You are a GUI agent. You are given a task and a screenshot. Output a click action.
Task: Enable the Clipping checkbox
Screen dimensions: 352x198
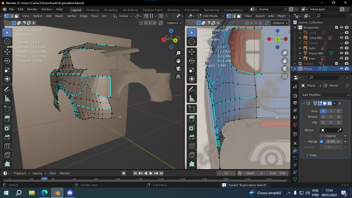pos(321,136)
